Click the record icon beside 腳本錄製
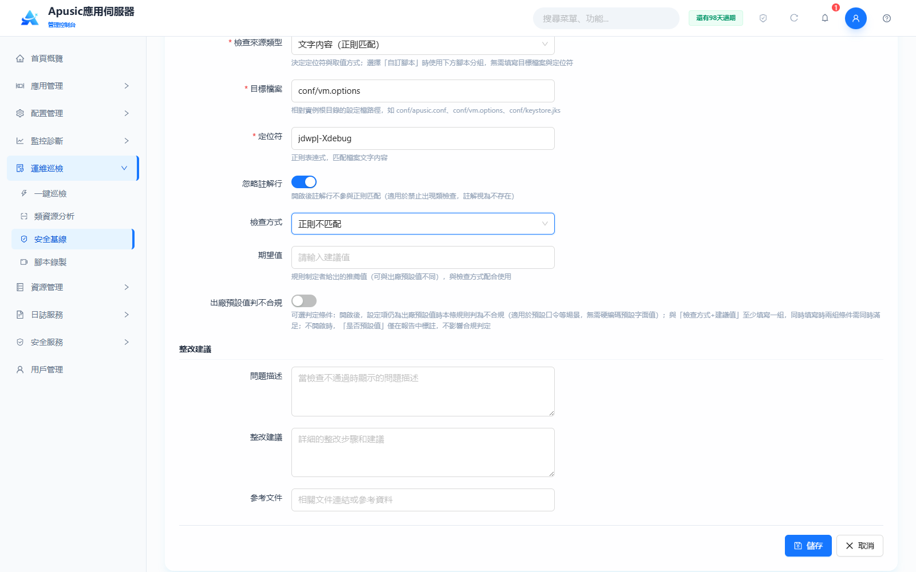916x572 pixels. coord(24,262)
